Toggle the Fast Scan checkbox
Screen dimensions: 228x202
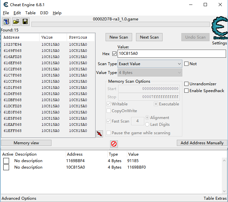(x=108, y=121)
